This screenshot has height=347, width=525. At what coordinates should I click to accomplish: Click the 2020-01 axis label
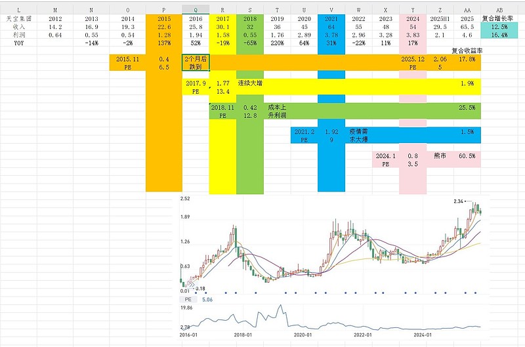point(303,335)
